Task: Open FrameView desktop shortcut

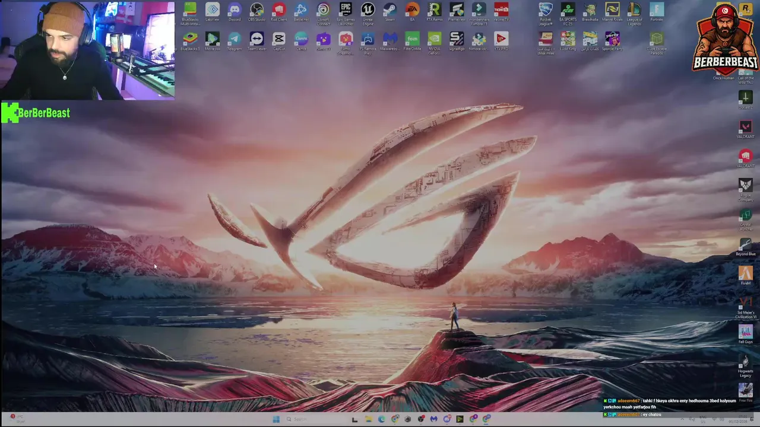Action: [x=457, y=12]
